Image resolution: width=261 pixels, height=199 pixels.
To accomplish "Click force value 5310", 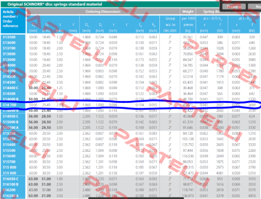I will pyautogui.click(x=252, y=173).
